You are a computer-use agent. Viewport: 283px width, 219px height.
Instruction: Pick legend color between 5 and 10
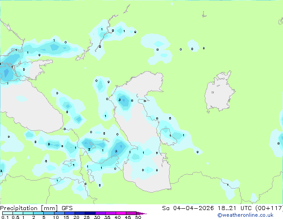tap(49, 213)
